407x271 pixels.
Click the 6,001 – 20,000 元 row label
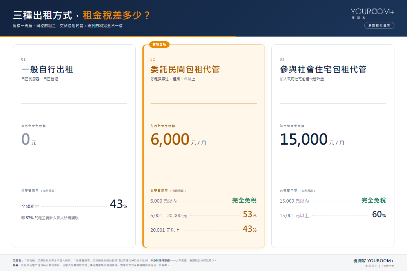point(169,215)
